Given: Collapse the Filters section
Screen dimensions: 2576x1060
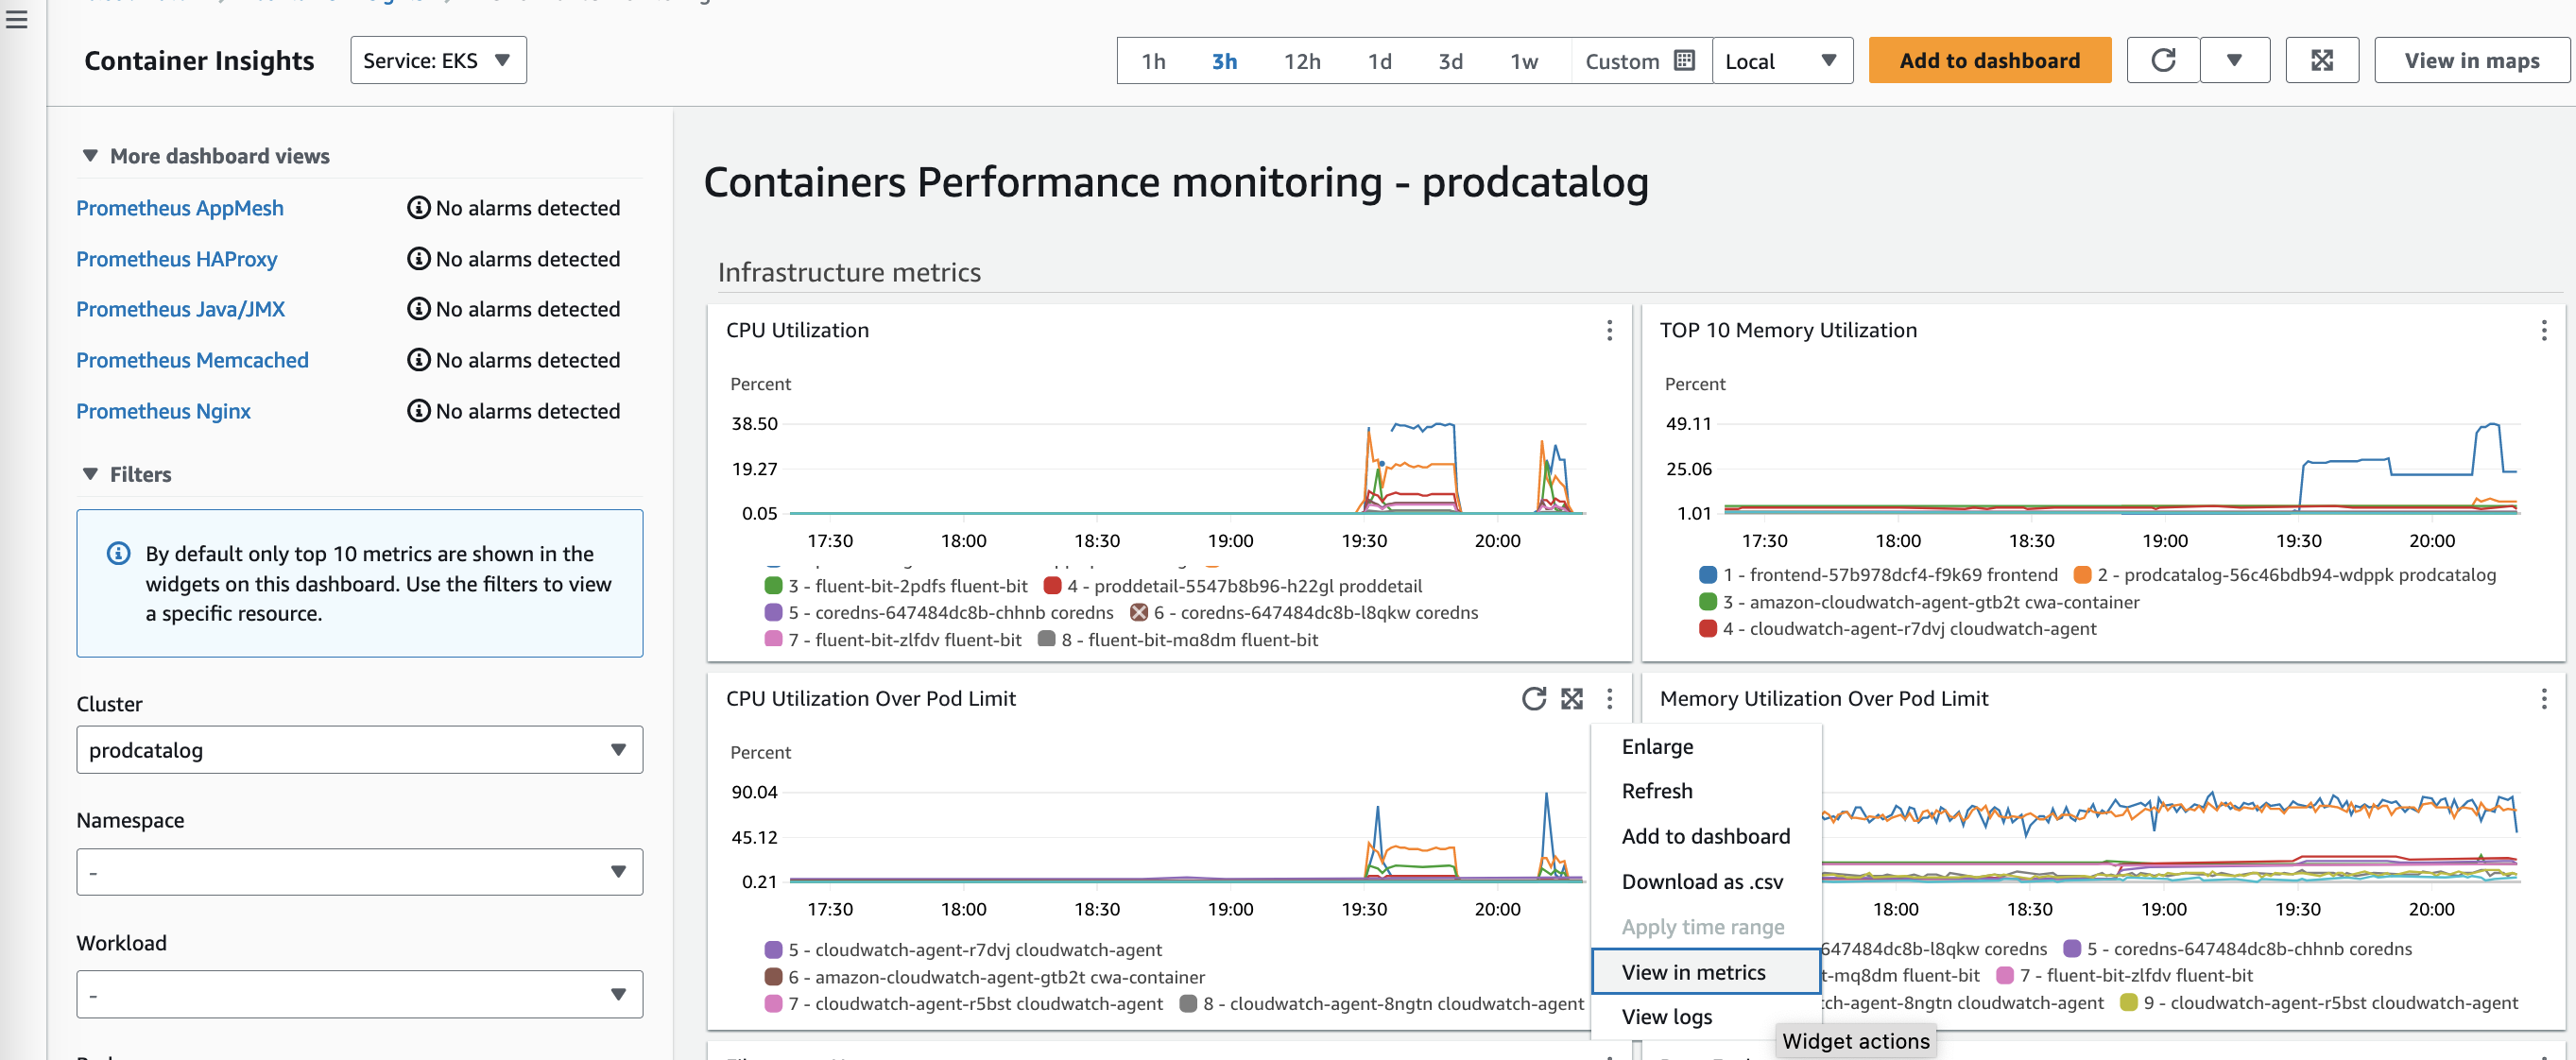Looking at the screenshot, I should 89,474.
